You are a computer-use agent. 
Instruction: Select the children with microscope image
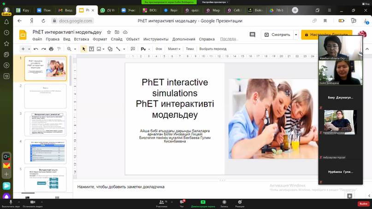click(273, 119)
